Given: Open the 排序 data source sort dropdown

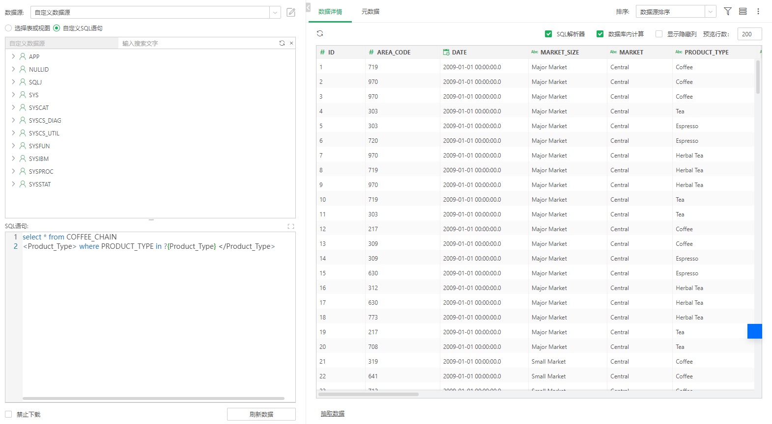Looking at the screenshot, I should (x=710, y=11).
